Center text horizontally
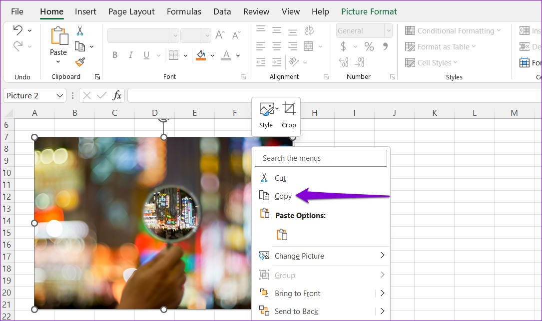Screen dimensions: 542x321 coord(277,46)
